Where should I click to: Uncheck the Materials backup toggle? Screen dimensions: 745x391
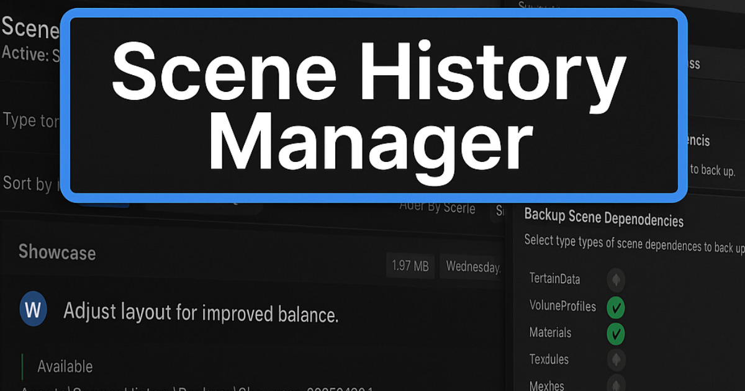616,333
